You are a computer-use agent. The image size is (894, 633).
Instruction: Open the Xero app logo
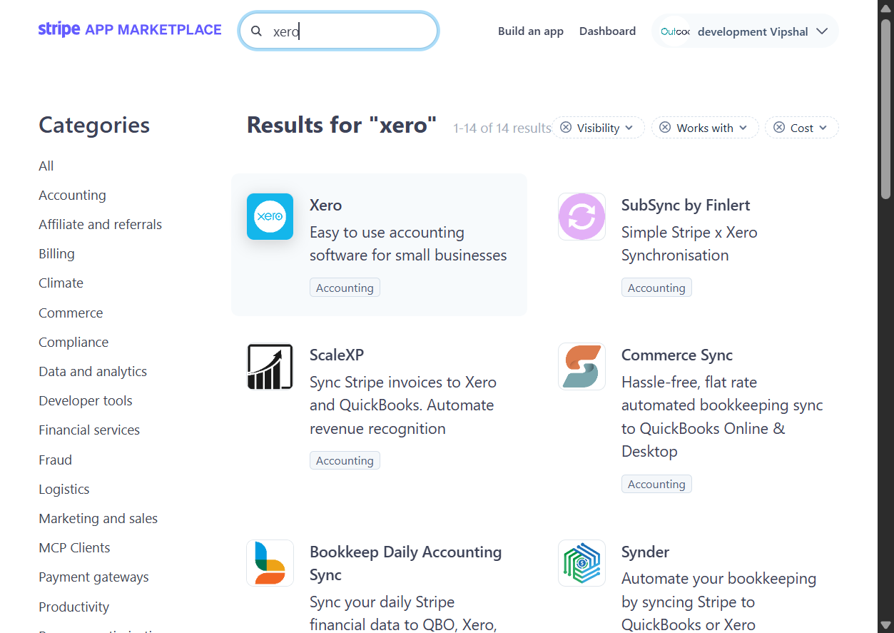[270, 216]
